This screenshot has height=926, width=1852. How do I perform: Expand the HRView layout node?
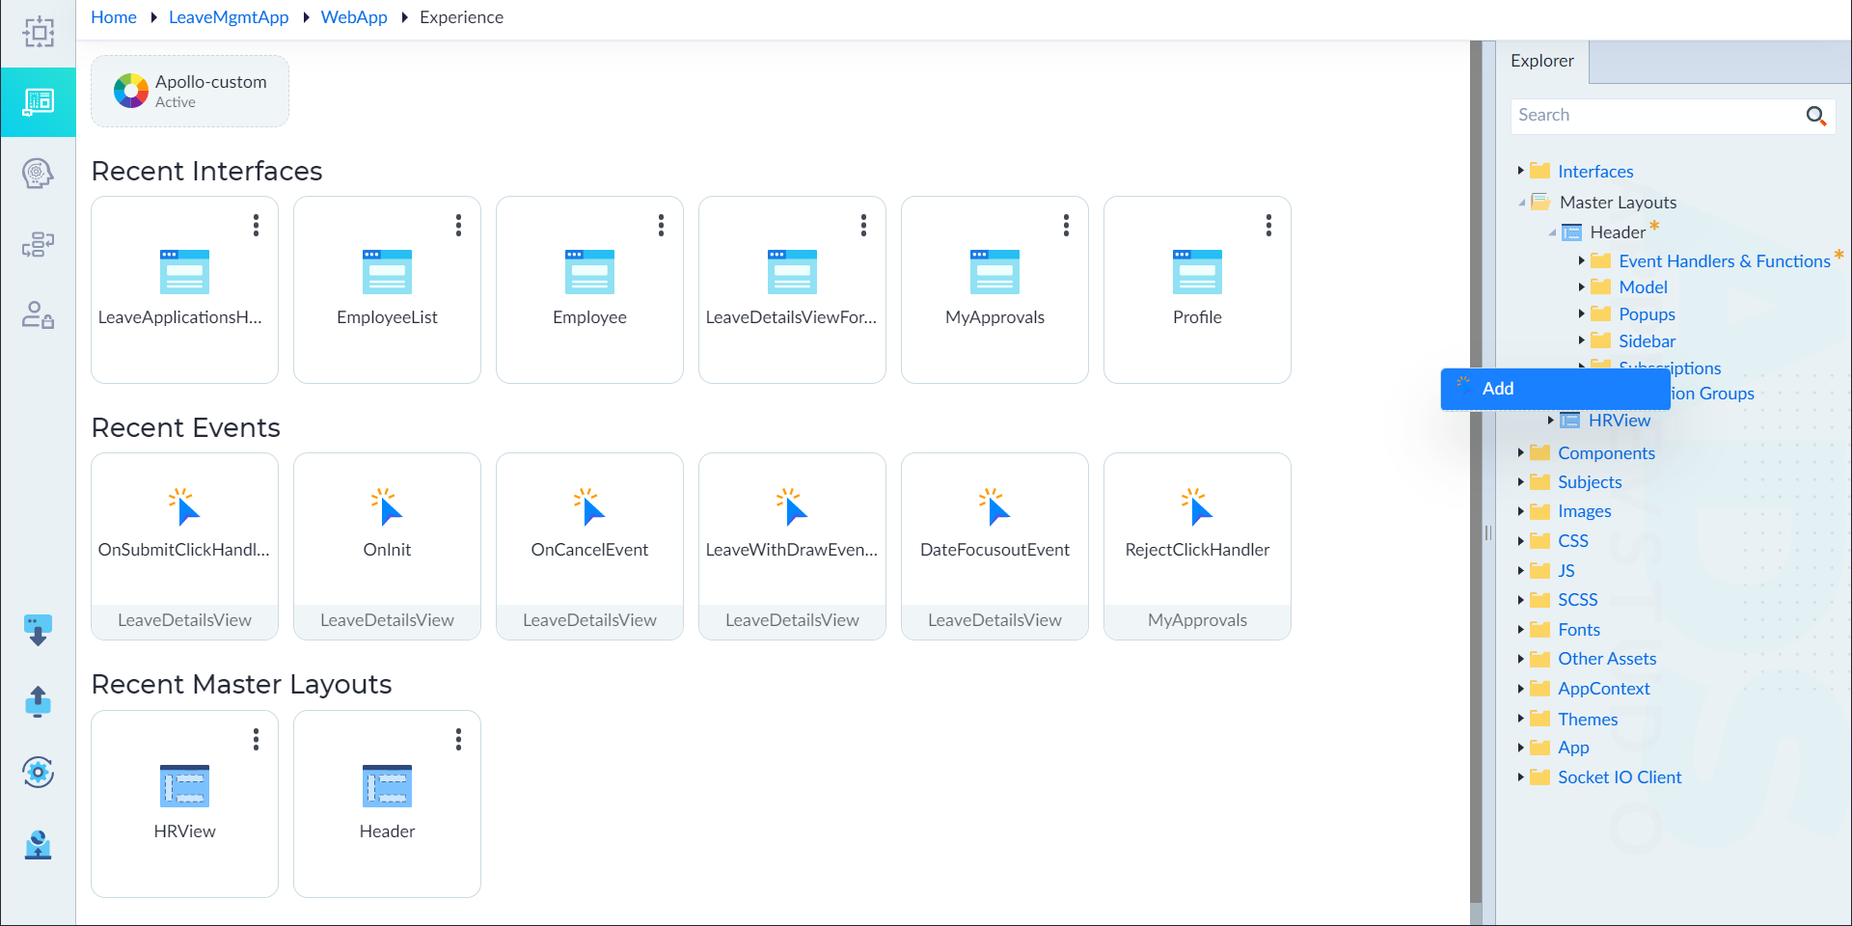[x=1550, y=420]
